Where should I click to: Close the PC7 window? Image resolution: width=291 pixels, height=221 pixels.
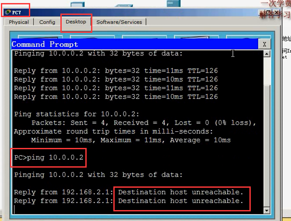276,12
